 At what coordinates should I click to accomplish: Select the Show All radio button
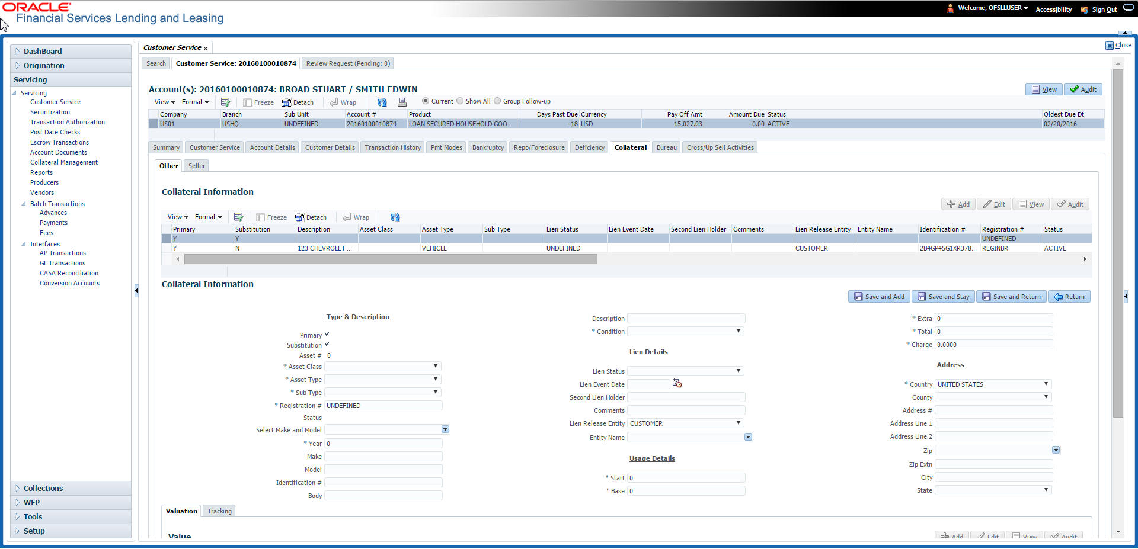point(460,101)
